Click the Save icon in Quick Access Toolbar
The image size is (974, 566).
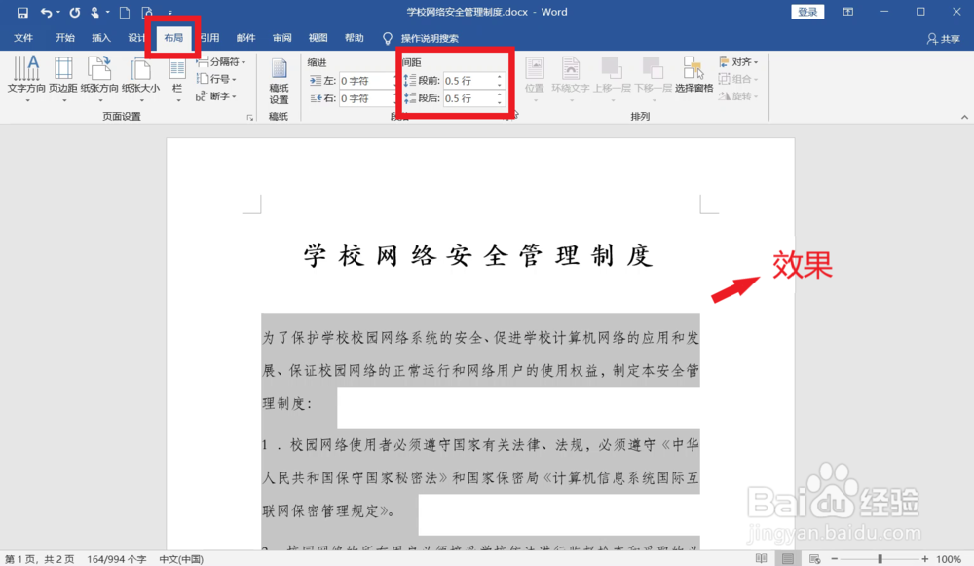pos(21,12)
